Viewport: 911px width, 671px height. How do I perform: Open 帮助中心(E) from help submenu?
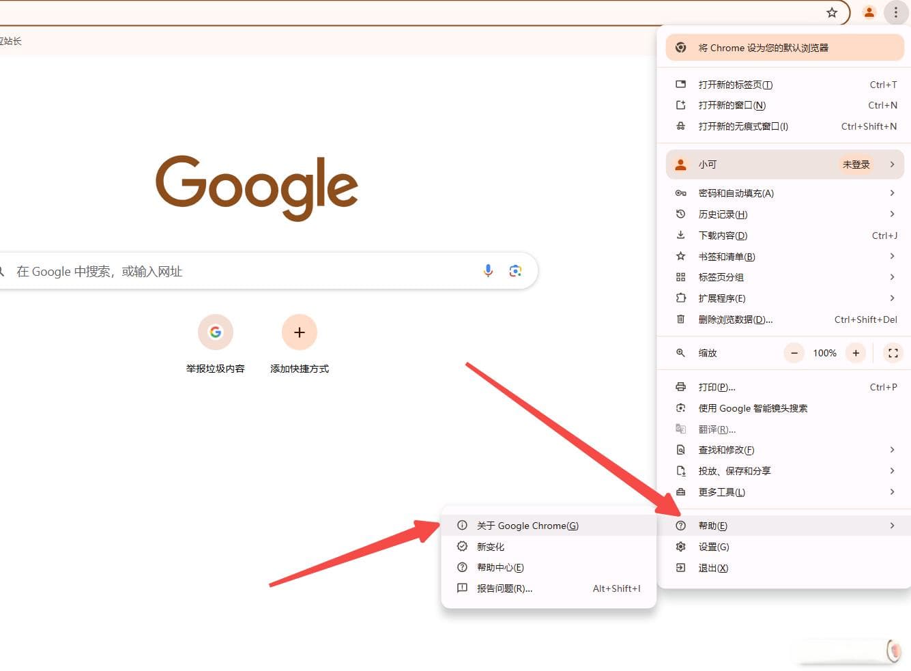[x=549, y=567]
